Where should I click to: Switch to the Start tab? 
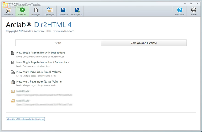(58, 43)
